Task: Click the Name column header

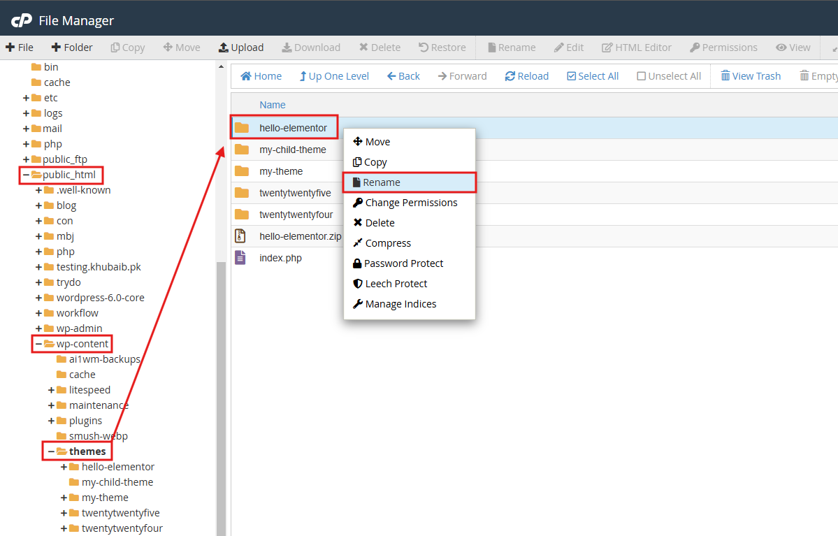Action: click(x=273, y=105)
